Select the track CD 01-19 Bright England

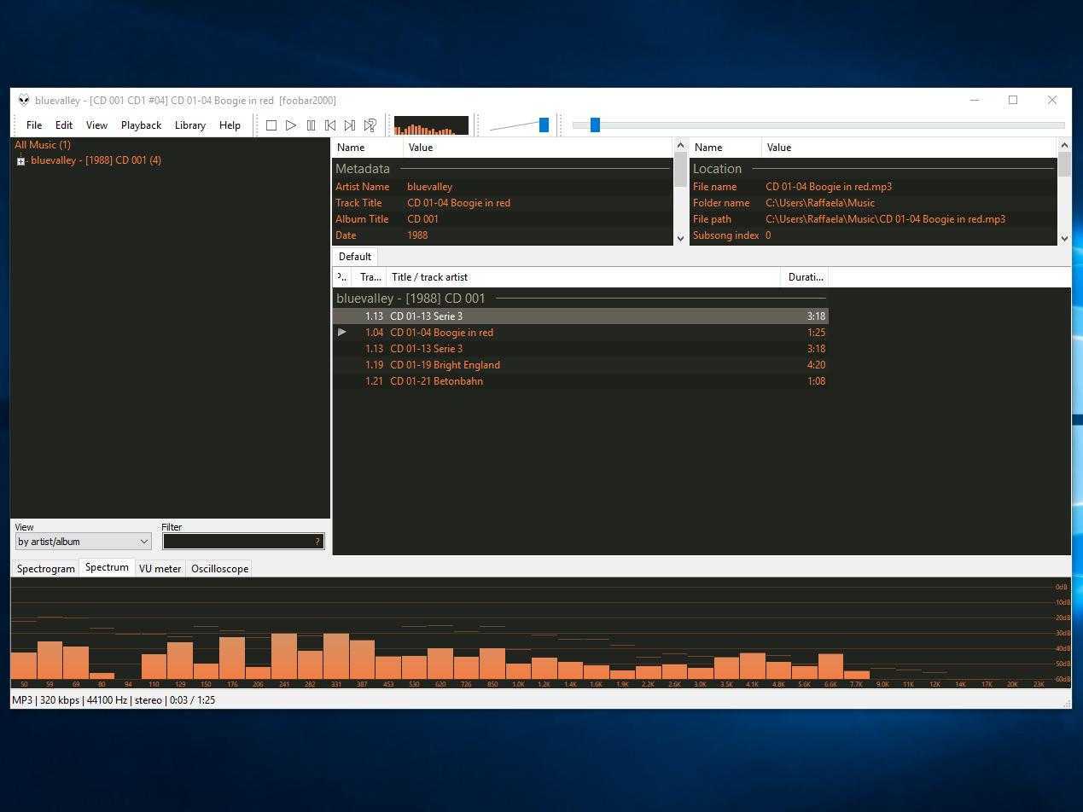point(445,365)
